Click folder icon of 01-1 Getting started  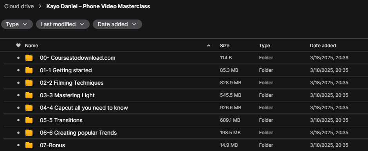[29, 70]
